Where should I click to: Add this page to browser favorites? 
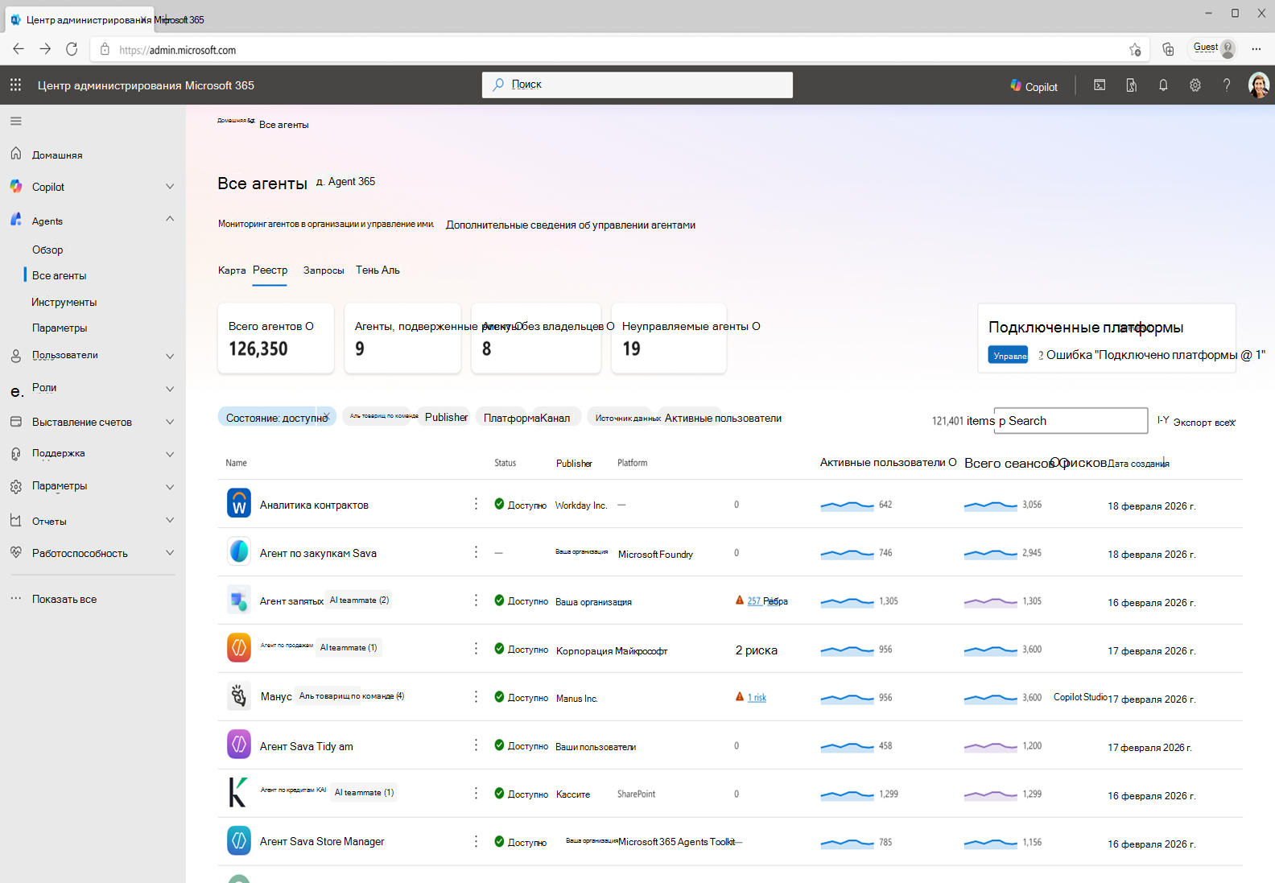tap(1135, 50)
